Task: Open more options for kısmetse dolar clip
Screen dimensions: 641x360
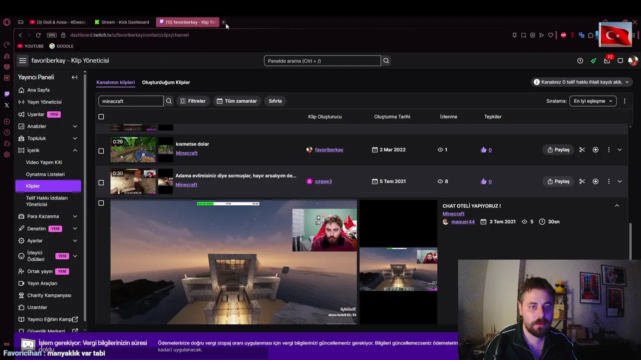Action: click(x=608, y=149)
